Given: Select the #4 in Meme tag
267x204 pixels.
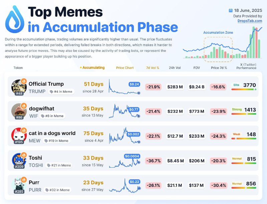Looking at the screenshot, I should pyautogui.click(x=61, y=92).
